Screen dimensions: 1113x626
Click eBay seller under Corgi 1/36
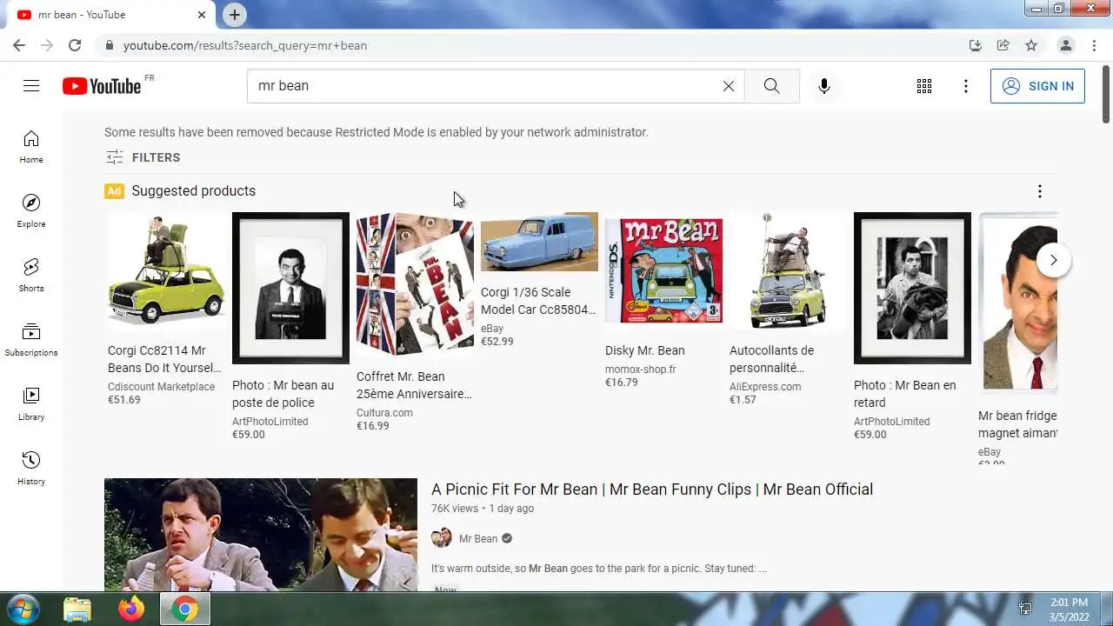click(492, 329)
